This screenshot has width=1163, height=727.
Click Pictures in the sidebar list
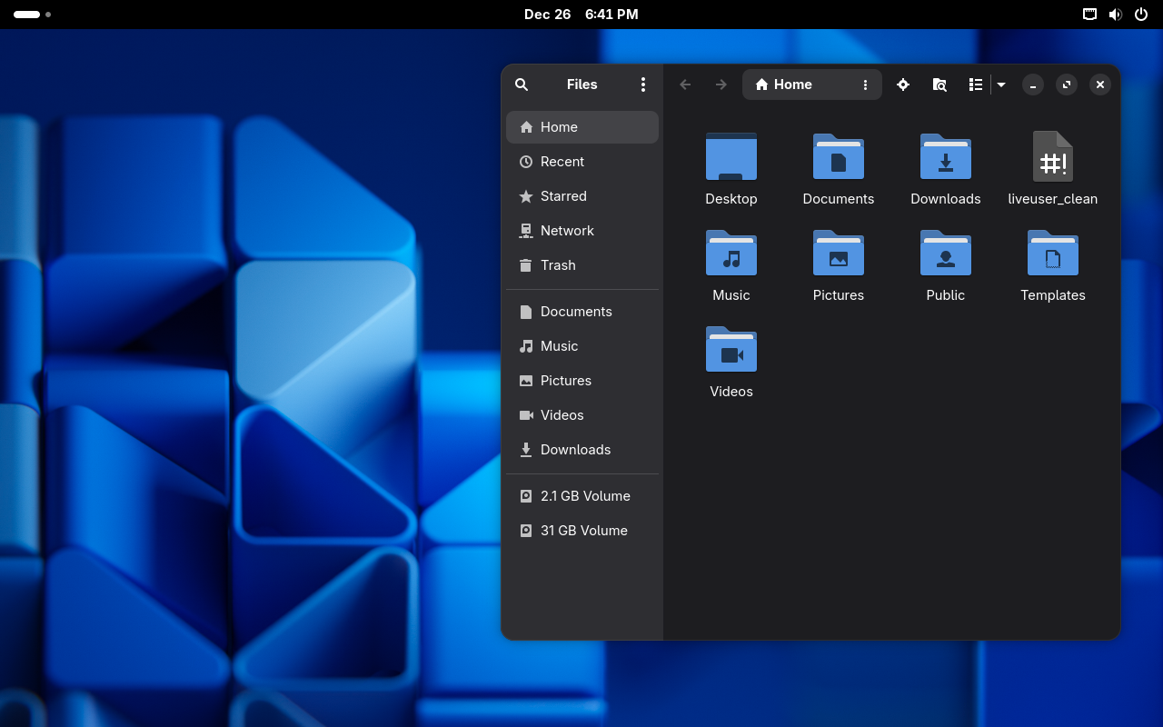[x=566, y=381]
